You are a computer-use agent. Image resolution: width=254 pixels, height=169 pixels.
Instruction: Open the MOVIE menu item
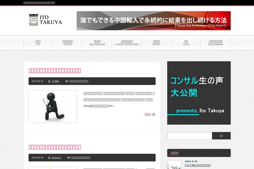[186, 43]
